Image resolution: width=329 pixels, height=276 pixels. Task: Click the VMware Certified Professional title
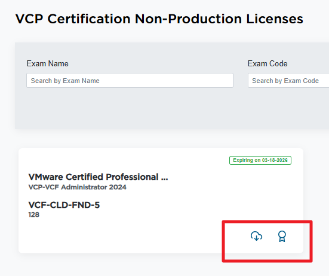[98, 177]
